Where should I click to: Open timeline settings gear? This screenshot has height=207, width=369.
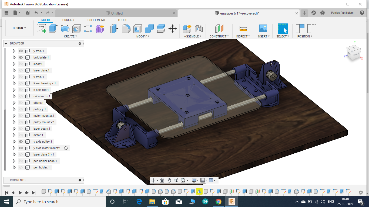coord(361,192)
